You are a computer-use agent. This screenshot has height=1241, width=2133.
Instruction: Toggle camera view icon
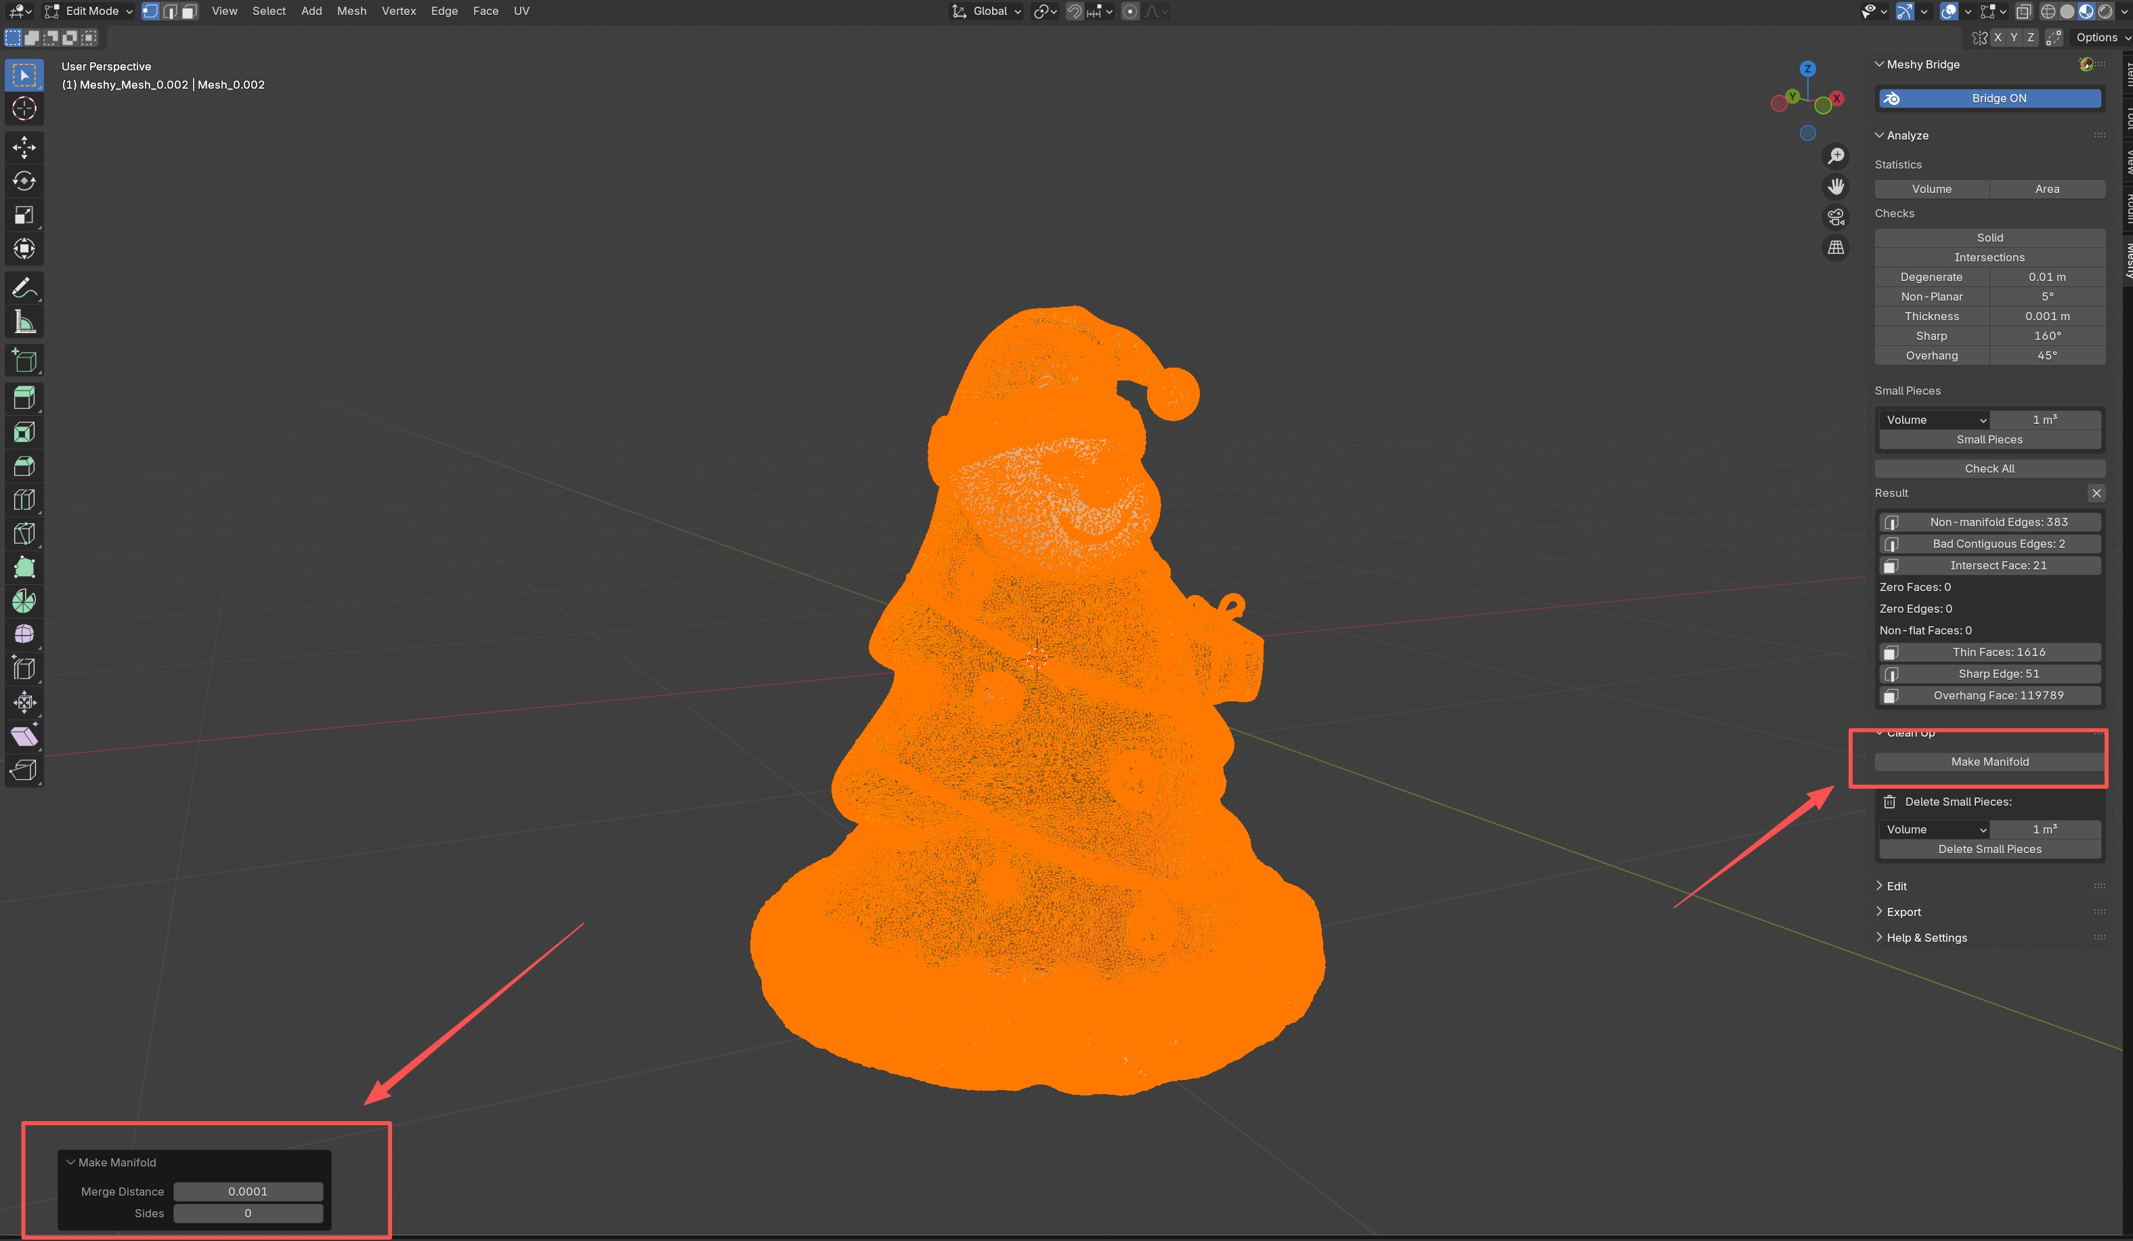[1835, 217]
